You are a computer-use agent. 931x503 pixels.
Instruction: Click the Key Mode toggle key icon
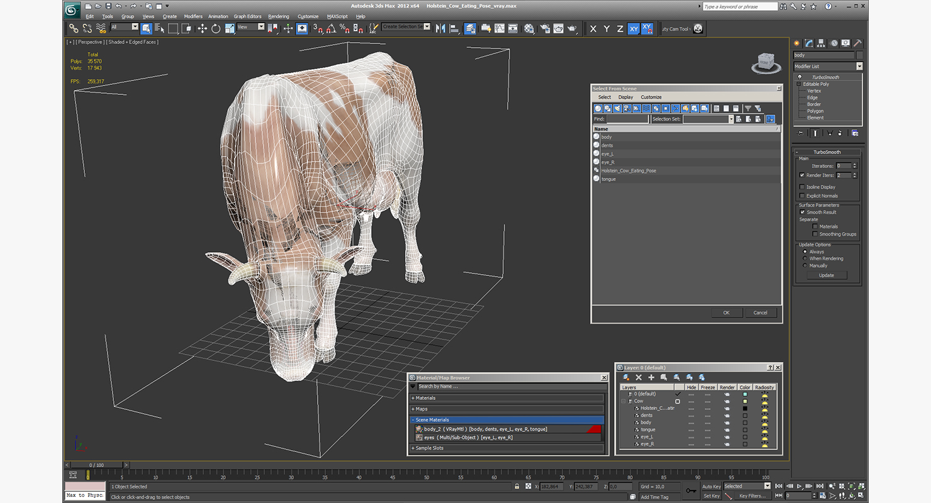(691, 490)
